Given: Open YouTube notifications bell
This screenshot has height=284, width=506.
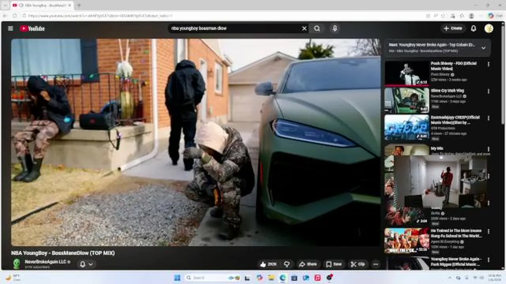Looking at the screenshot, I should pyautogui.click(x=474, y=28).
